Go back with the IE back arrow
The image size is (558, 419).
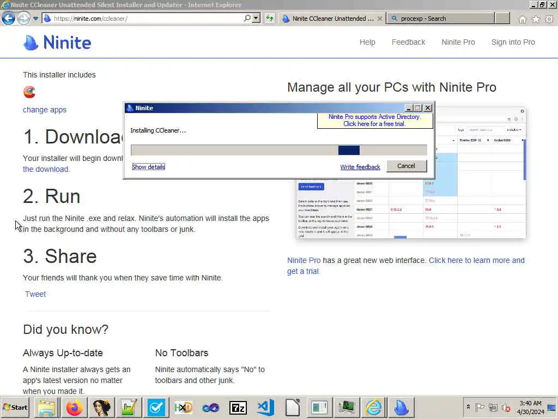9,18
